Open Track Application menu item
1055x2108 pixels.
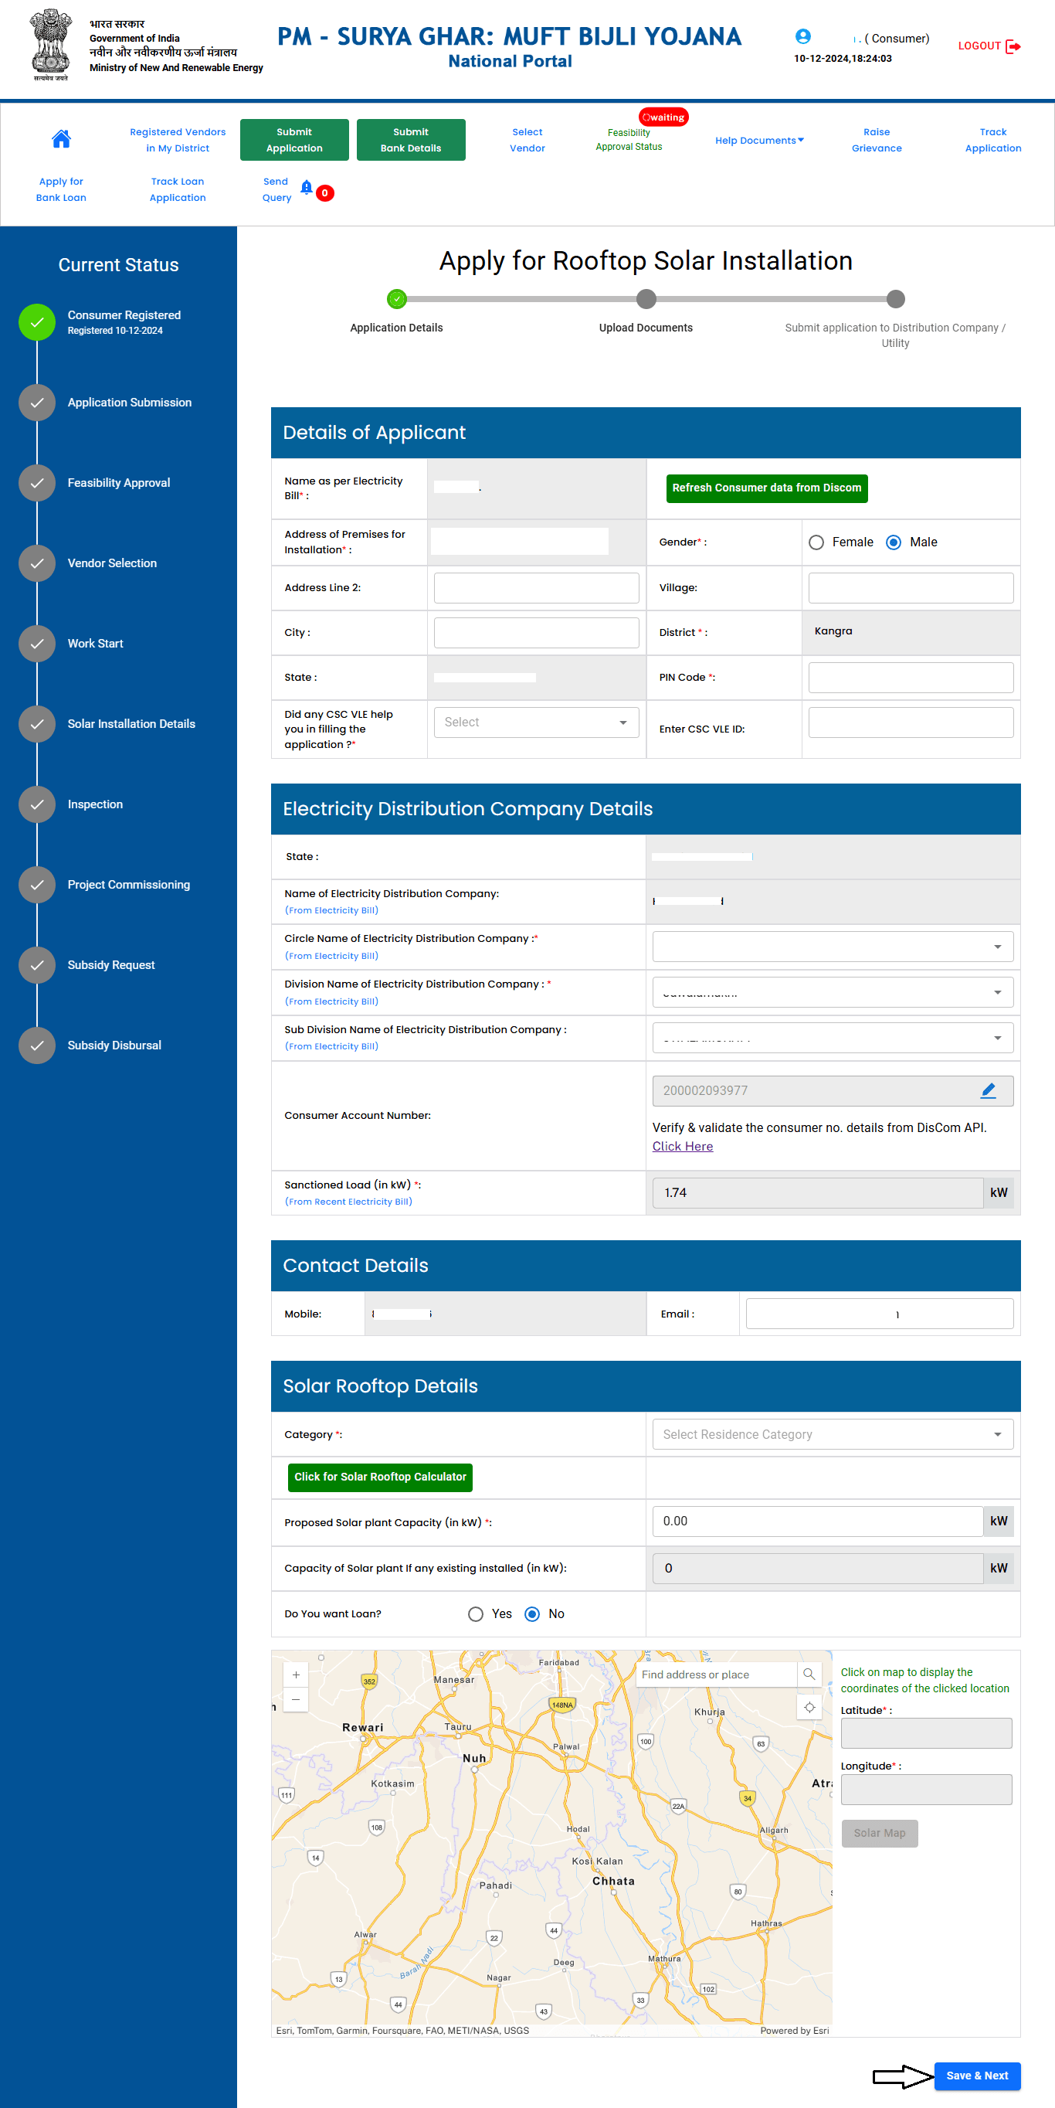click(993, 140)
